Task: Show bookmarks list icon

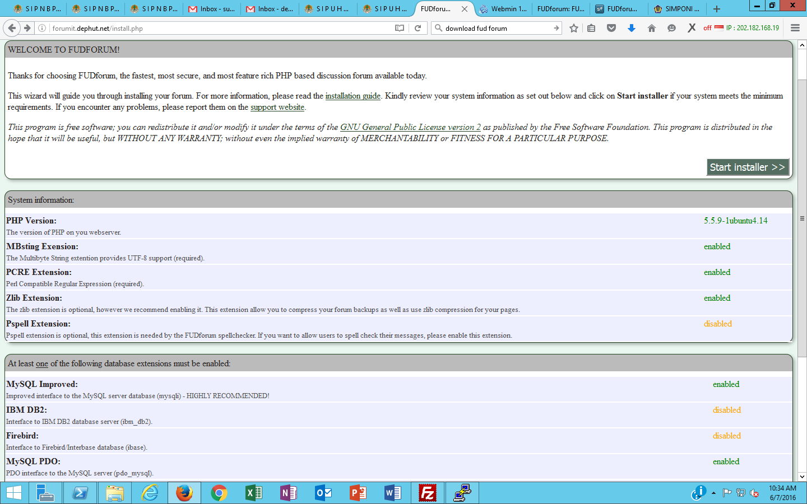Action: click(591, 28)
